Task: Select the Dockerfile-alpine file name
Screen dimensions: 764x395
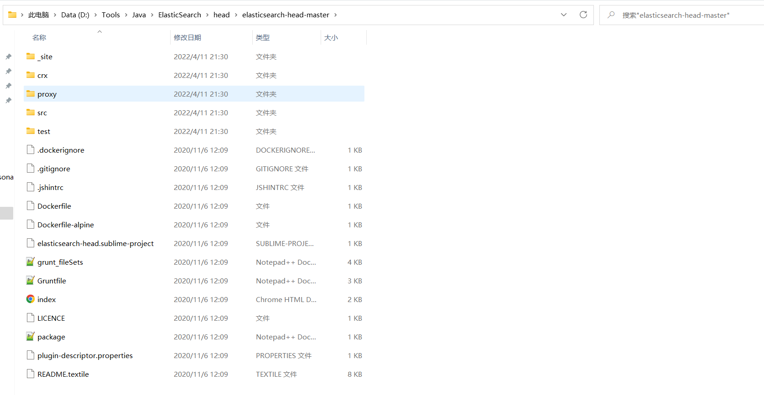Action: [x=66, y=225]
